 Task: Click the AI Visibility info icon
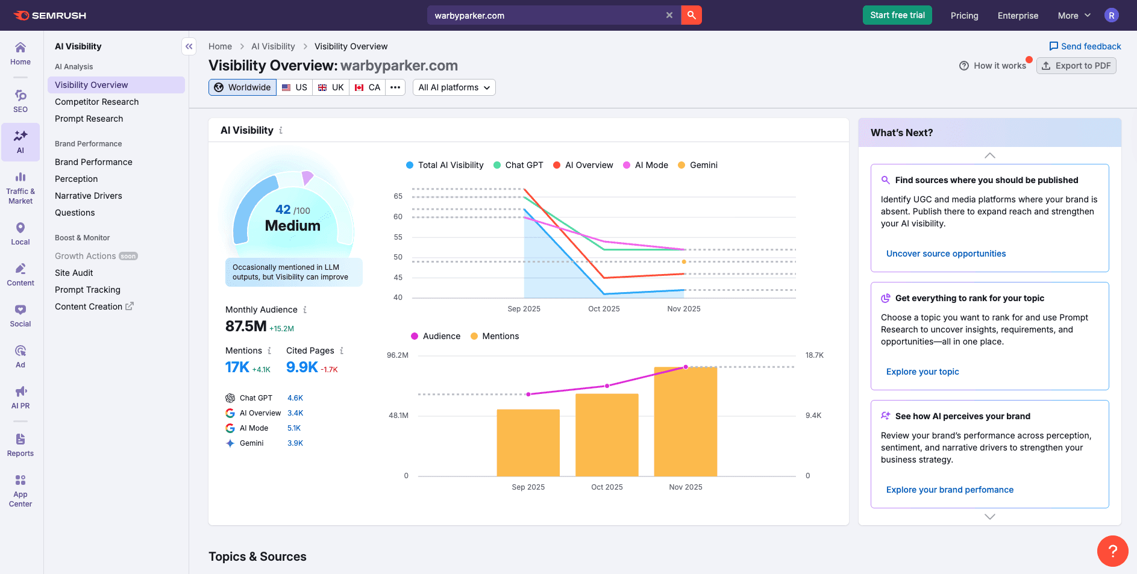[x=281, y=130]
